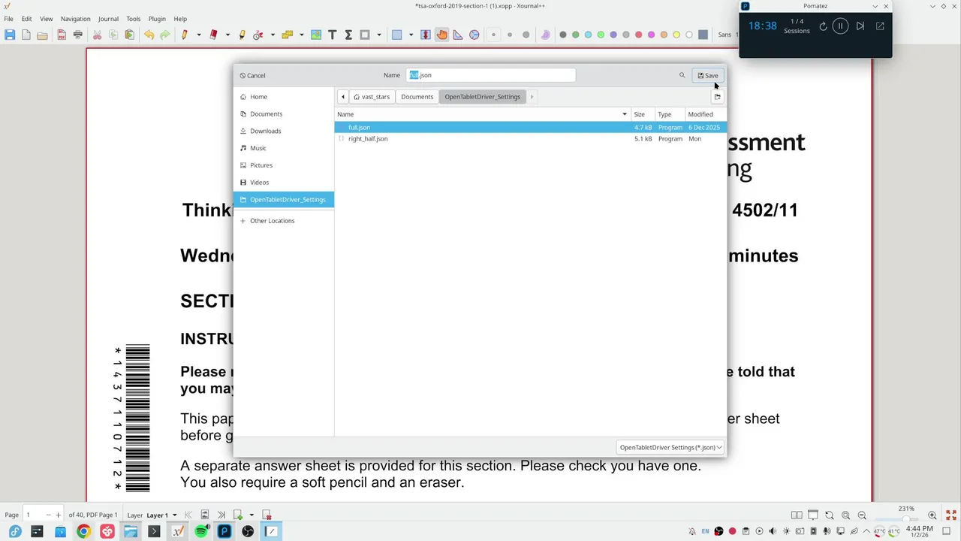
Task: Click the file Name input field
Action: [491, 75]
